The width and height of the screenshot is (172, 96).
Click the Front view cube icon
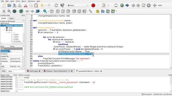[58, 11]
